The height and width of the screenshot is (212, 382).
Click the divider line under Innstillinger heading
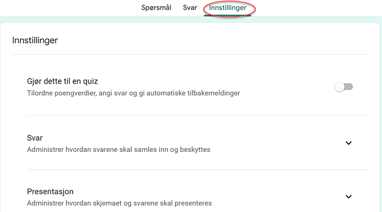pyautogui.click(x=189, y=54)
